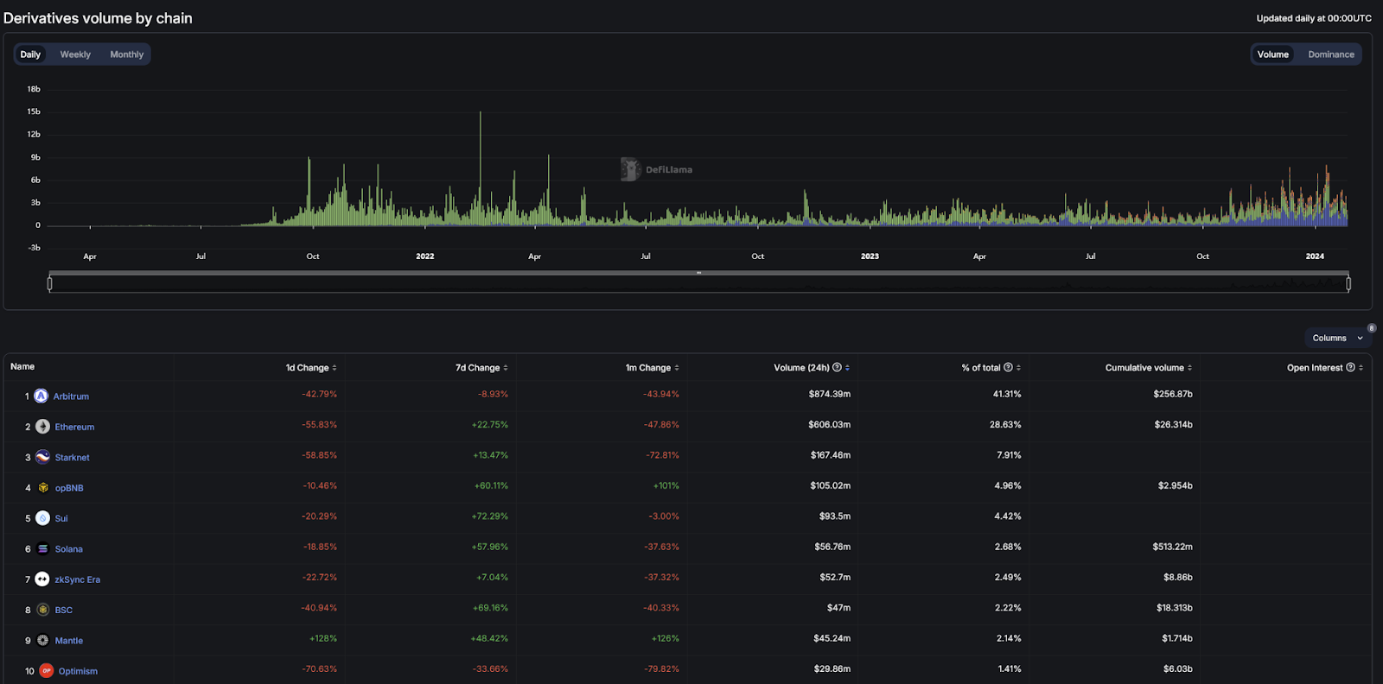Sort by Open Interest arrows icon
Viewport: 1383px width, 684px height.
(x=1361, y=368)
